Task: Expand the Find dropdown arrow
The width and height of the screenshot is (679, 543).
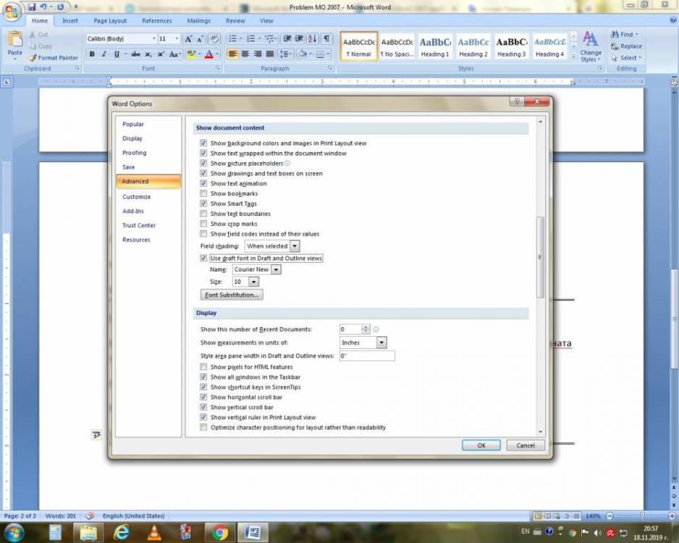Action: click(x=637, y=34)
